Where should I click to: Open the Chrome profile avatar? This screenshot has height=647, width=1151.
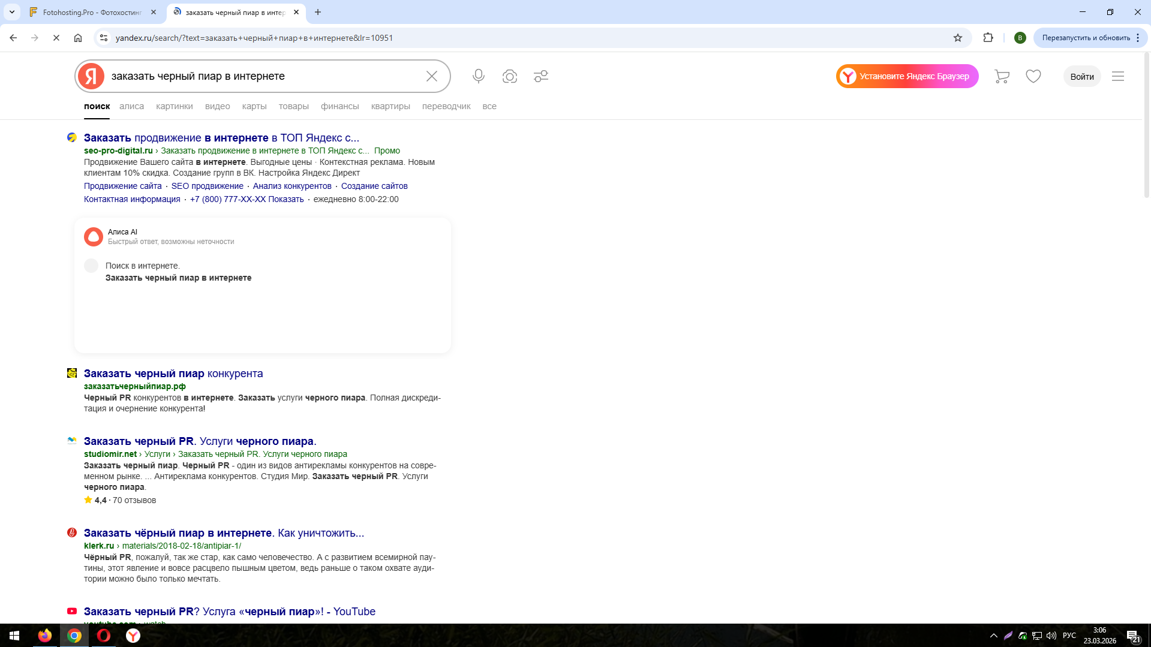click(x=1020, y=38)
